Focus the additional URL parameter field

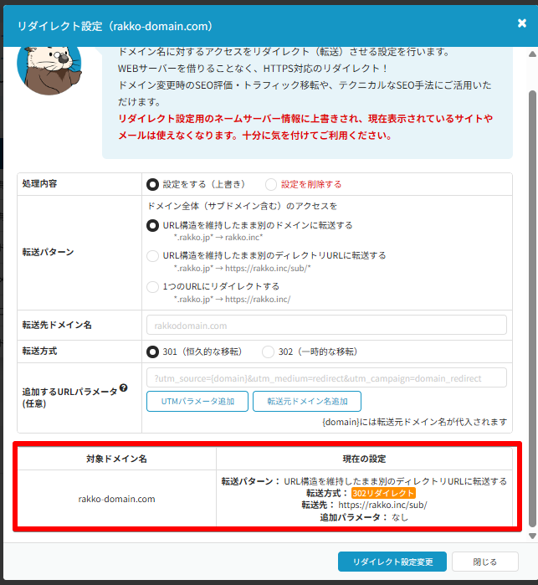tap(326, 377)
